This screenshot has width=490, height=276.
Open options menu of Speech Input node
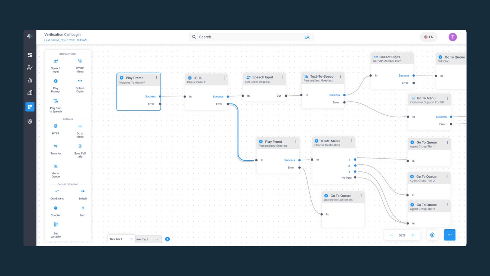pyautogui.click(x=282, y=77)
